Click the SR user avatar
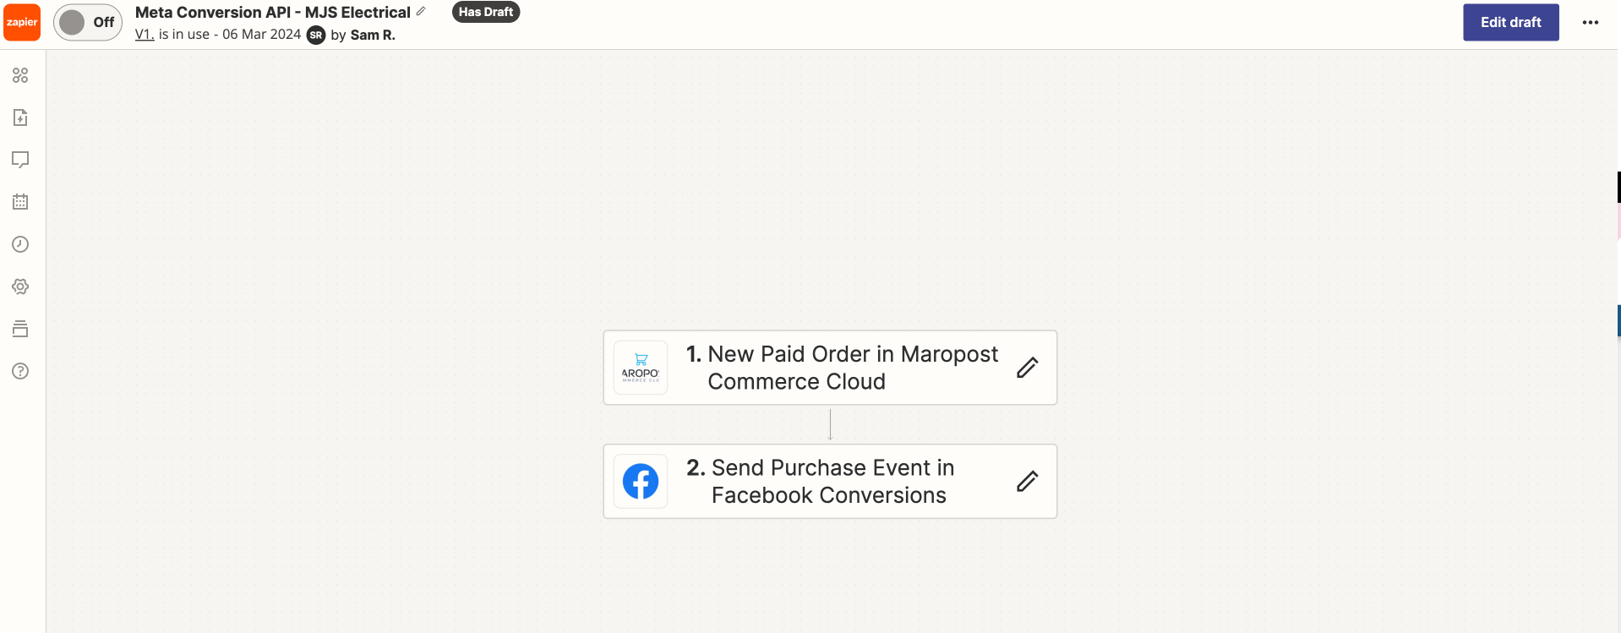Image resolution: width=1621 pixels, height=633 pixels. click(x=316, y=35)
